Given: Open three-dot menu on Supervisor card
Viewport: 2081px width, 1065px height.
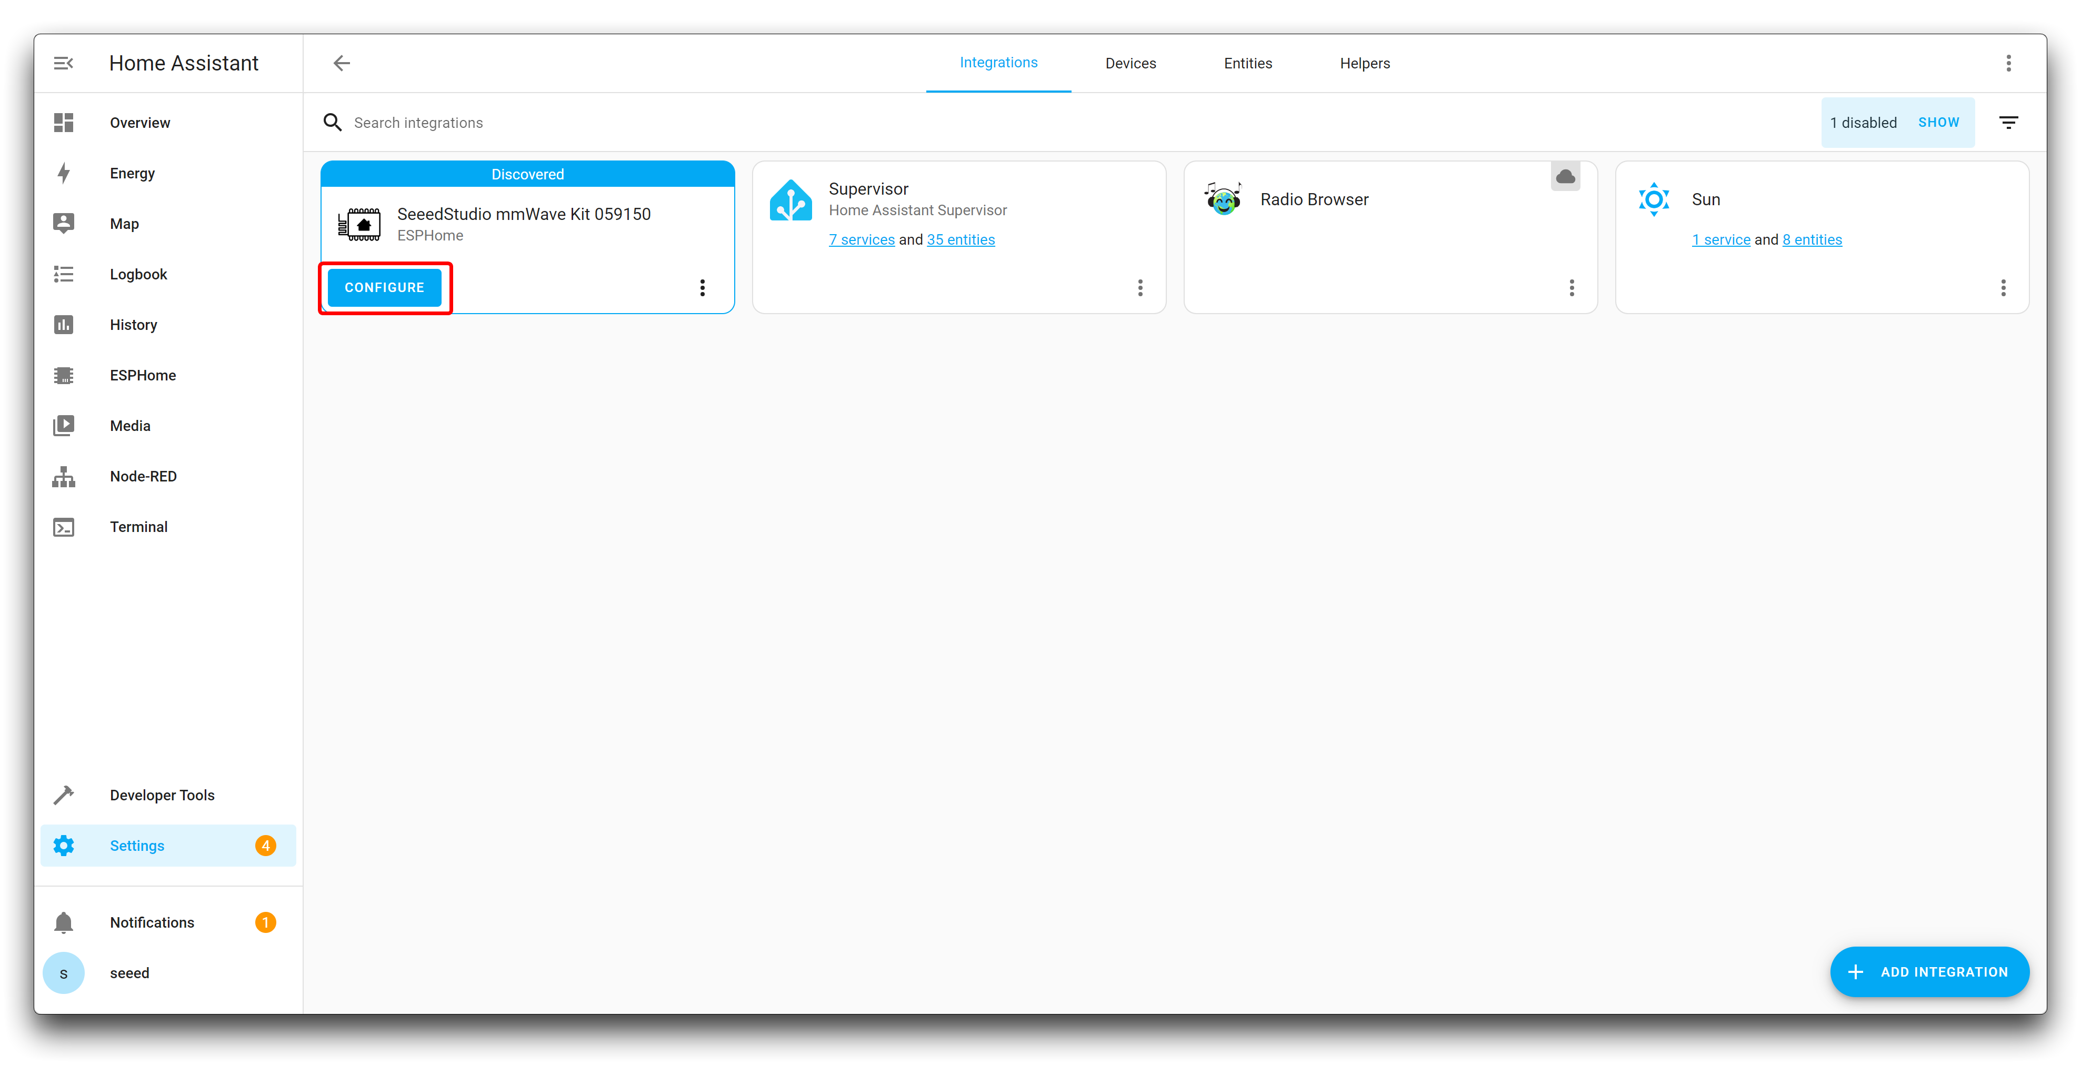Looking at the screenshot, I should click(x=1140, y=287).
